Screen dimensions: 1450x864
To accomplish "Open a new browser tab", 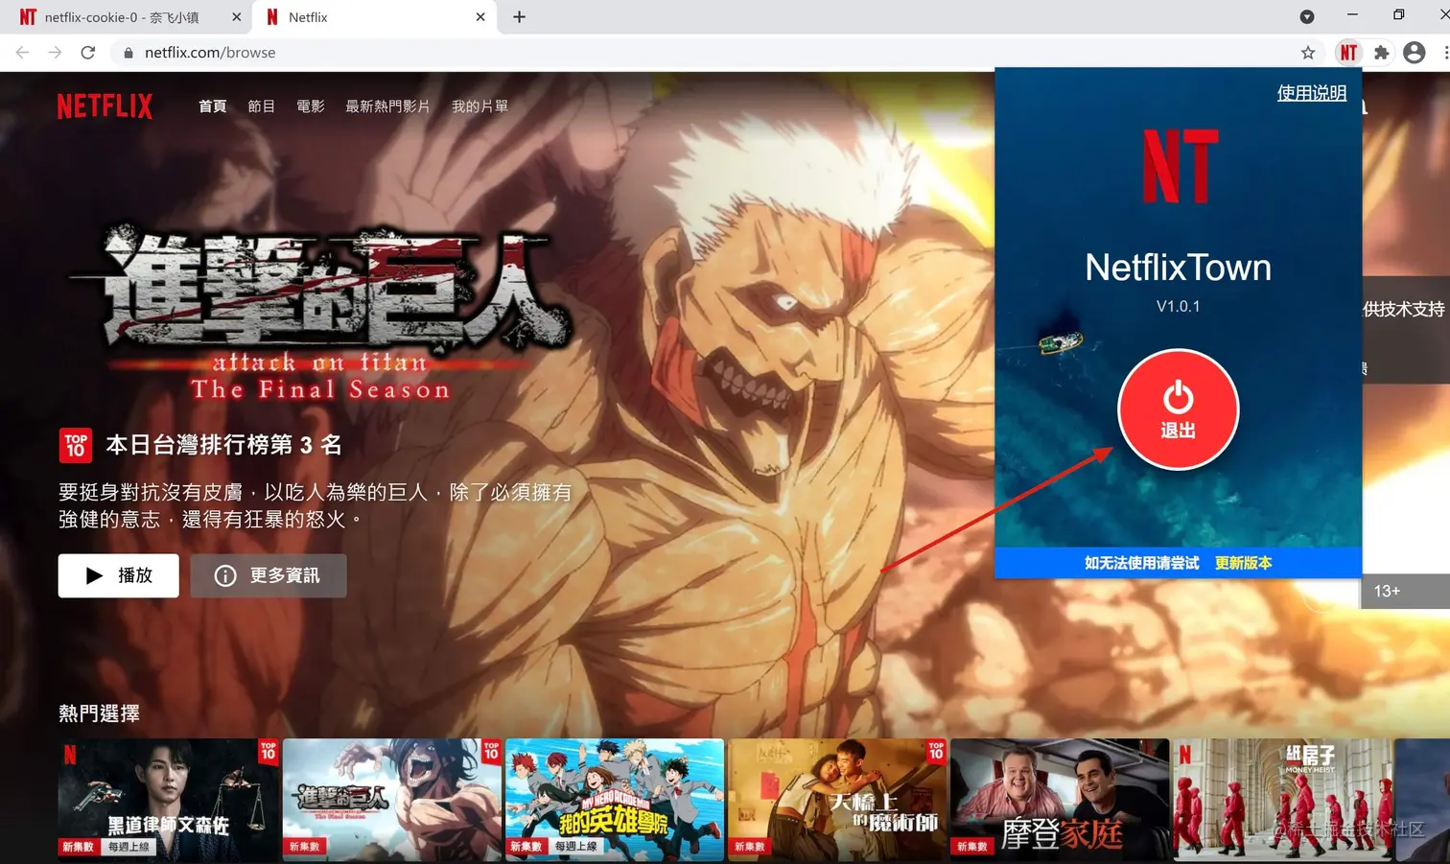I will (519, 16).
